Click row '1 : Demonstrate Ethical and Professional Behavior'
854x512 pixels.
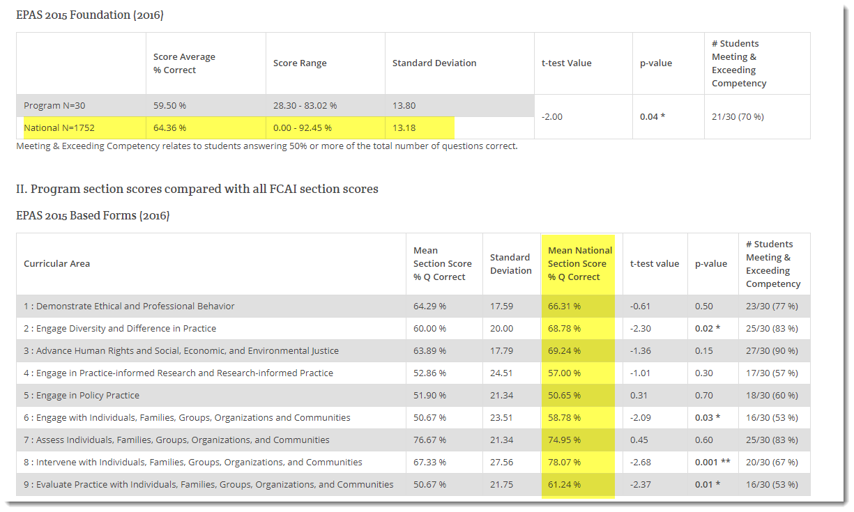[x=413, y=306]
